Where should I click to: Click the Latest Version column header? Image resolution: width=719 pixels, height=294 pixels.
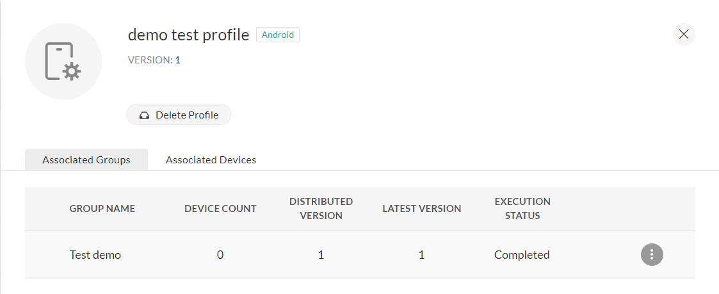click(x=421, y=208)
